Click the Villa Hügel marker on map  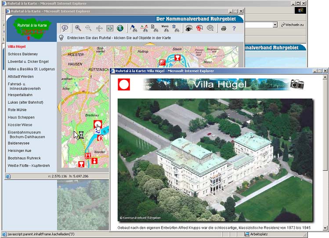click(x=98, y=124)
